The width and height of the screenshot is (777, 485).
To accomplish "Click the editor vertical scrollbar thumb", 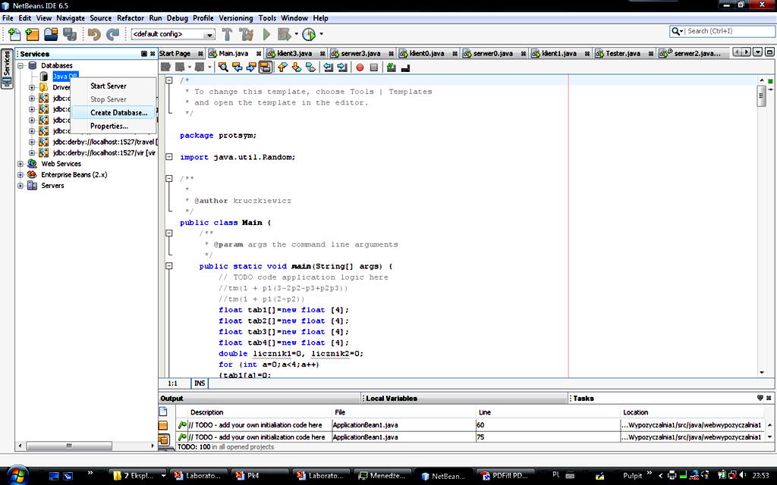I will click(762, 95).
